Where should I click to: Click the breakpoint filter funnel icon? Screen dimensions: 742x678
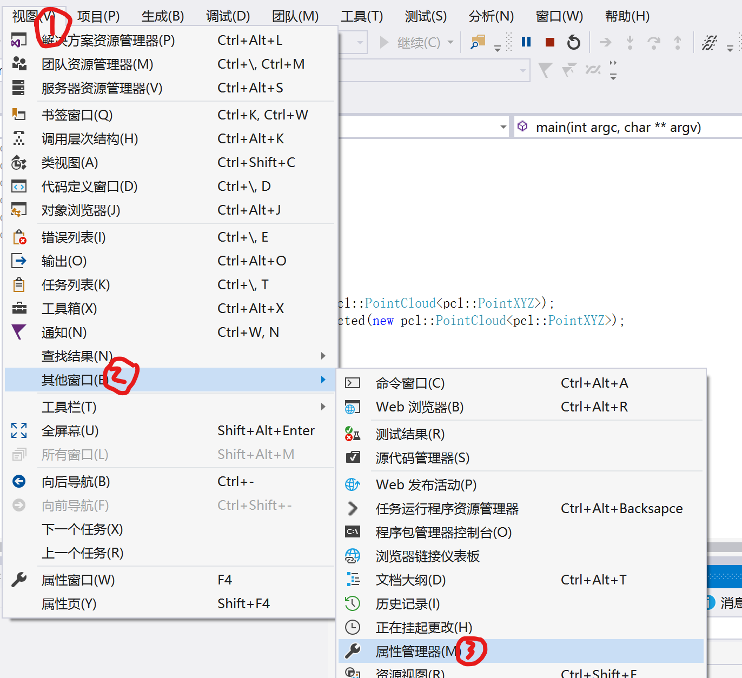(546, 69)
